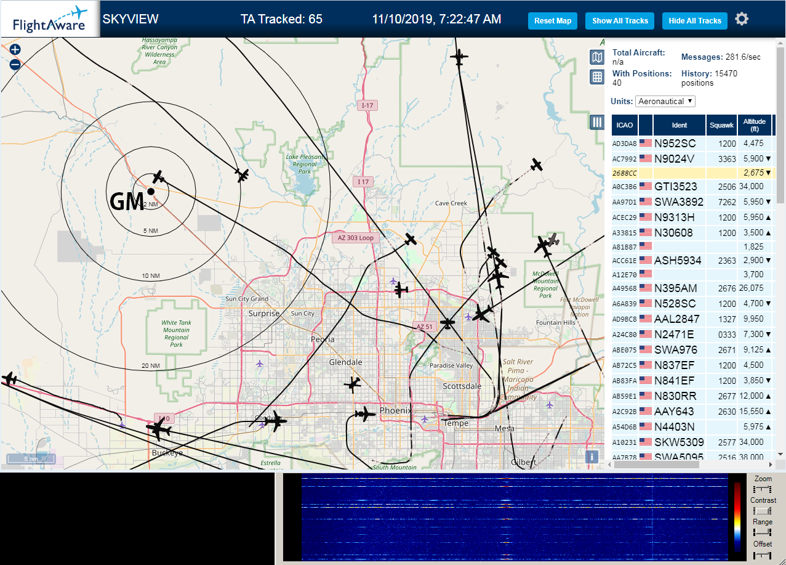The width and height of the screenshot is (786, 565).
Task: Click the table's scroll down arrow
Action: (x=780, y=454)
